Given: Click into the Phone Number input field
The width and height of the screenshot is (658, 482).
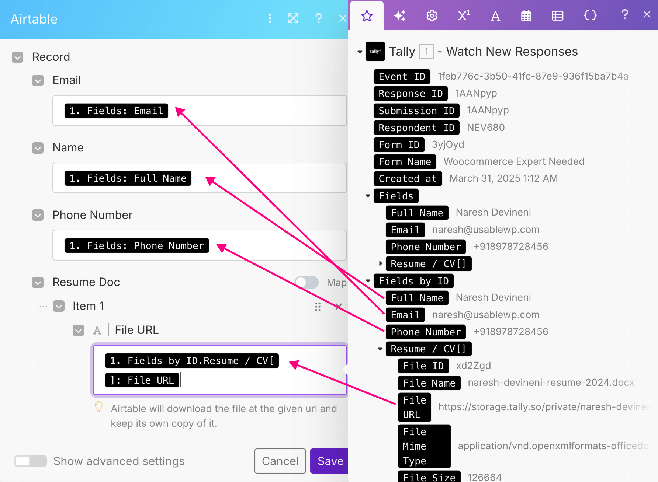Looking at the screenshot, I should coord(200,245).
